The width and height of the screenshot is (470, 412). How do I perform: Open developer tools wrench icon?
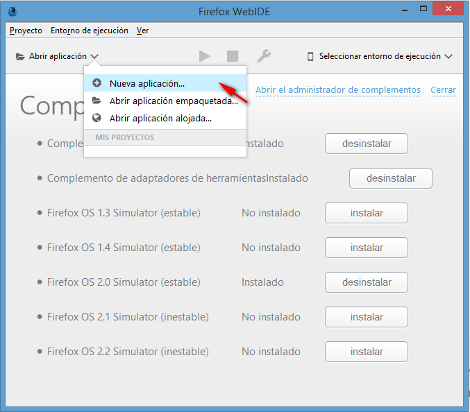(264, 56)
